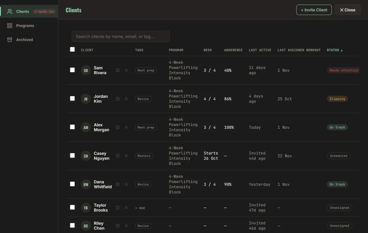Screen dimensions: 368x233
Task: Add a tag for Taylor Brooks
Action: 140,208
